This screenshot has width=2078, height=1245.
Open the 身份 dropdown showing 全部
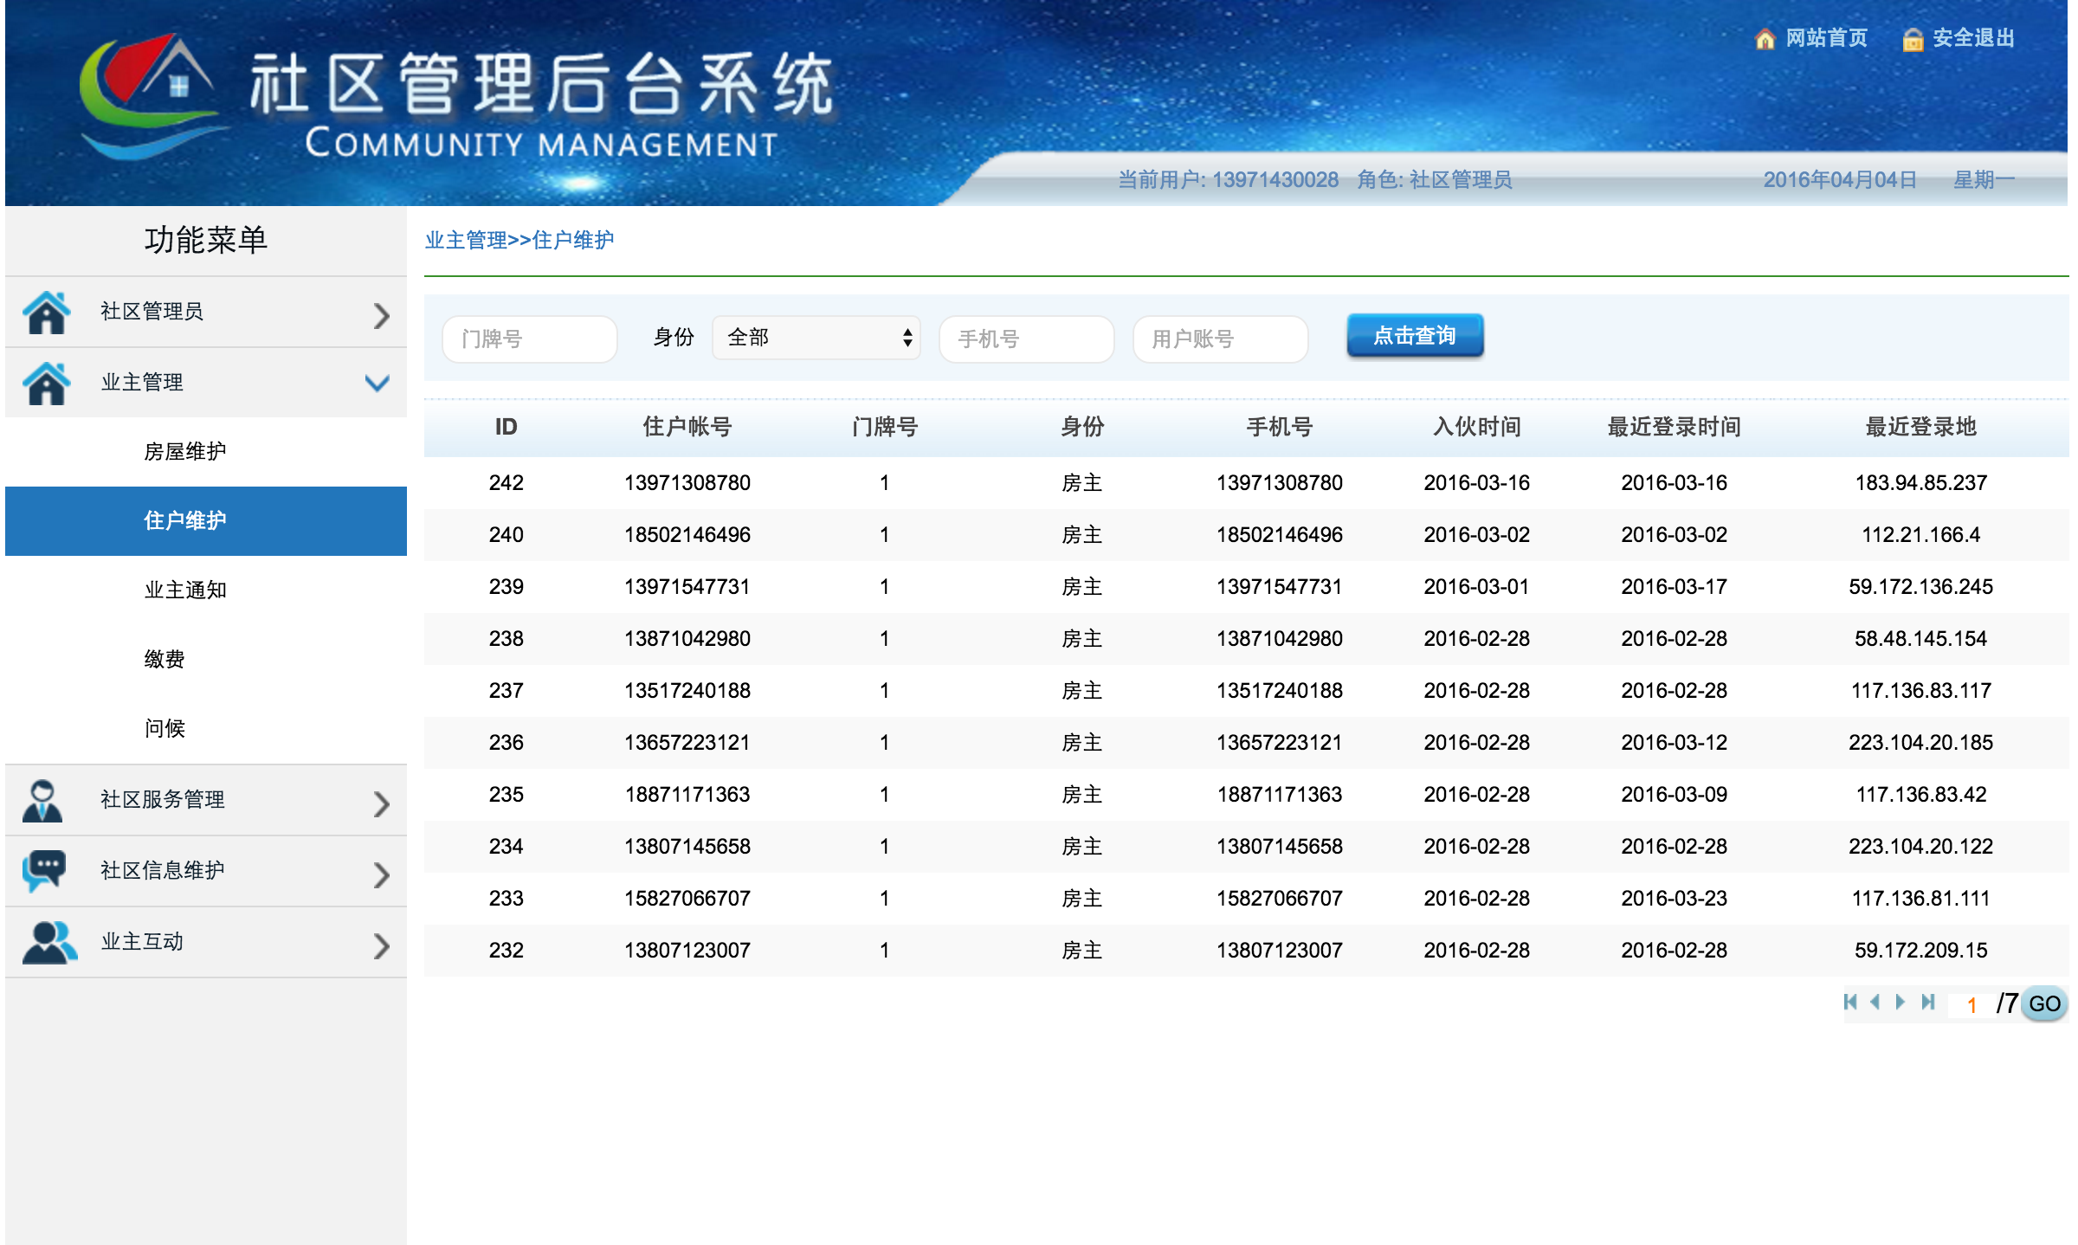816,338
